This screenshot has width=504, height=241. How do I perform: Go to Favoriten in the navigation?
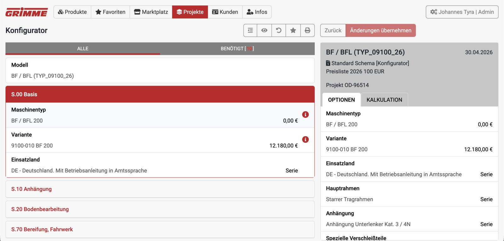click(x=111, y=12)
